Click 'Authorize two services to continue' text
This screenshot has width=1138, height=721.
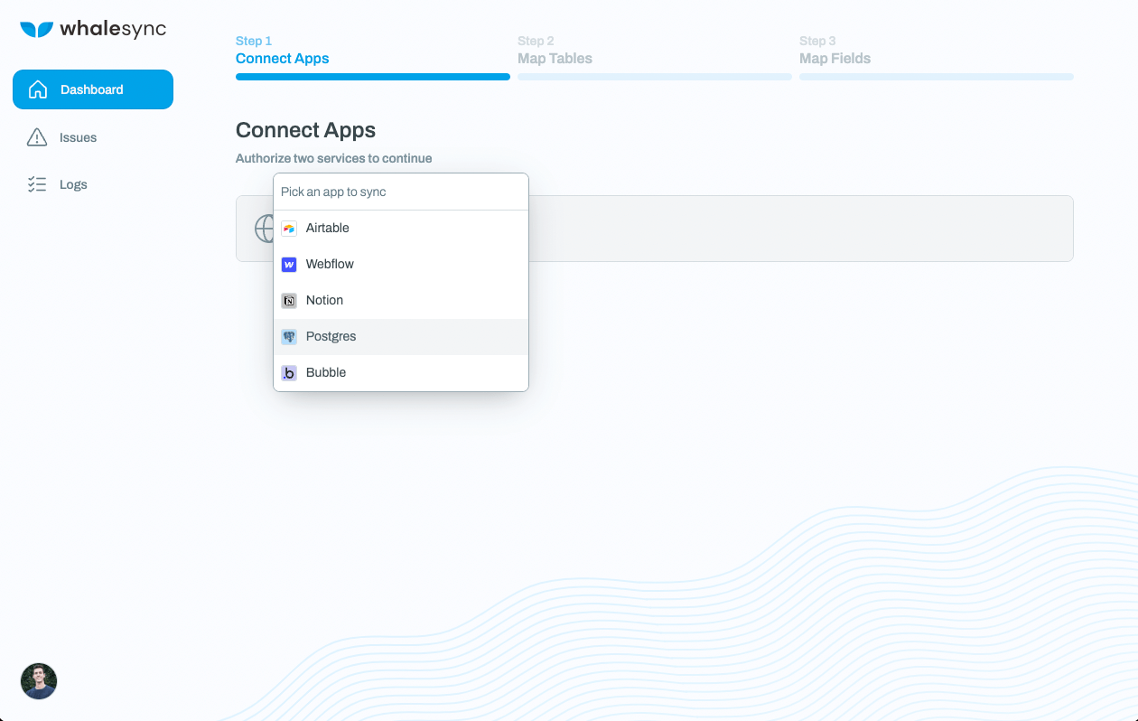334,158
